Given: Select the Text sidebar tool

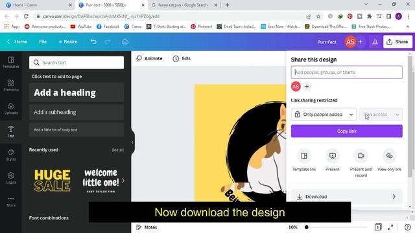Looking at the screenshot, I should (x=11, y=131).
